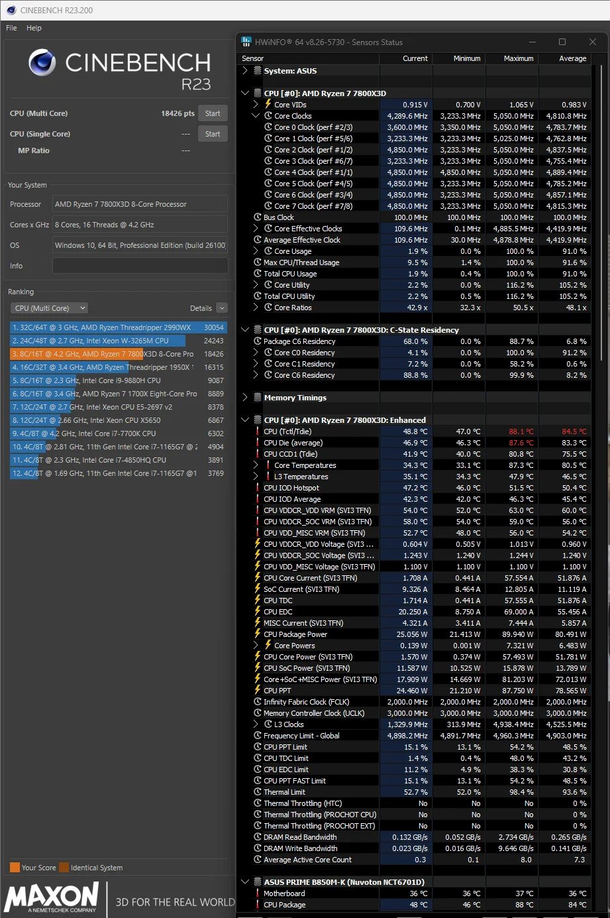610x918 pixels.
Task: Click the Maximum column header
Action: 512,58
